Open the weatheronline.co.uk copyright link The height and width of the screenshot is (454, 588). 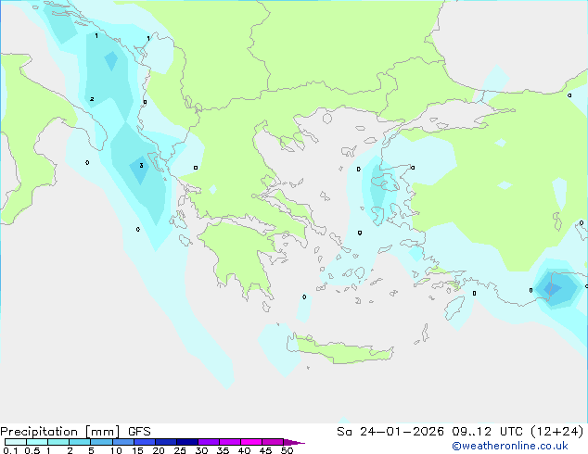(510, 446)
